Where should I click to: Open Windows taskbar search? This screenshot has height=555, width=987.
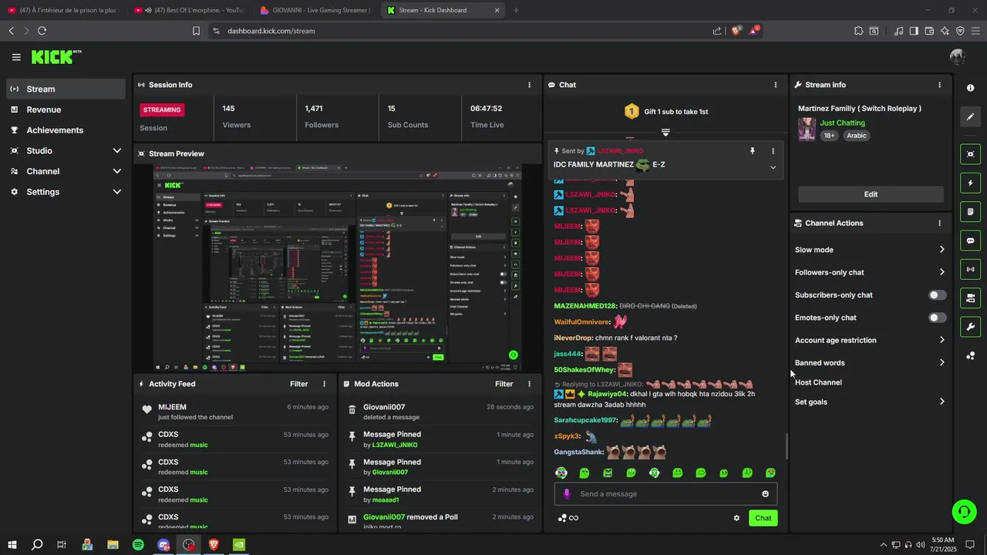[37, 545]
